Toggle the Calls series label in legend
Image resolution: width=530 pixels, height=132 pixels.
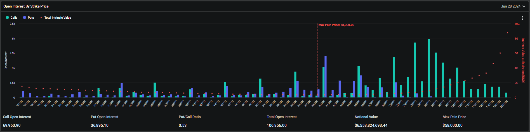click(14, 18)
